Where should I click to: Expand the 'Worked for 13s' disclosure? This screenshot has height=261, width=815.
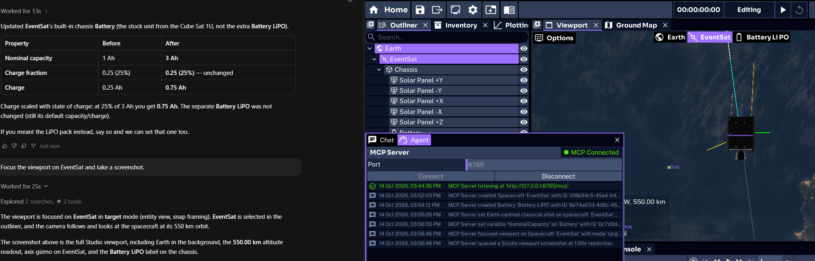click(24, 11)
